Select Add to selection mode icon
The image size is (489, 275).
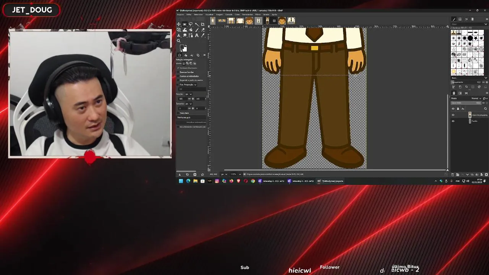tap(187, 63)
